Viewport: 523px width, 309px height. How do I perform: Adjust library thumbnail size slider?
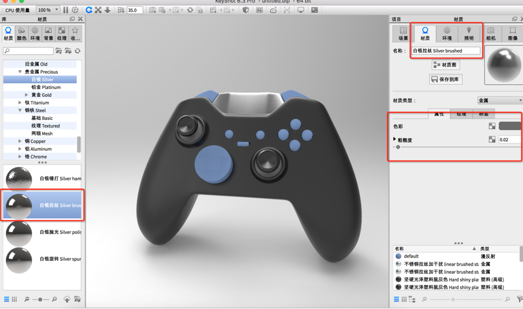click(x=40, y=299)
